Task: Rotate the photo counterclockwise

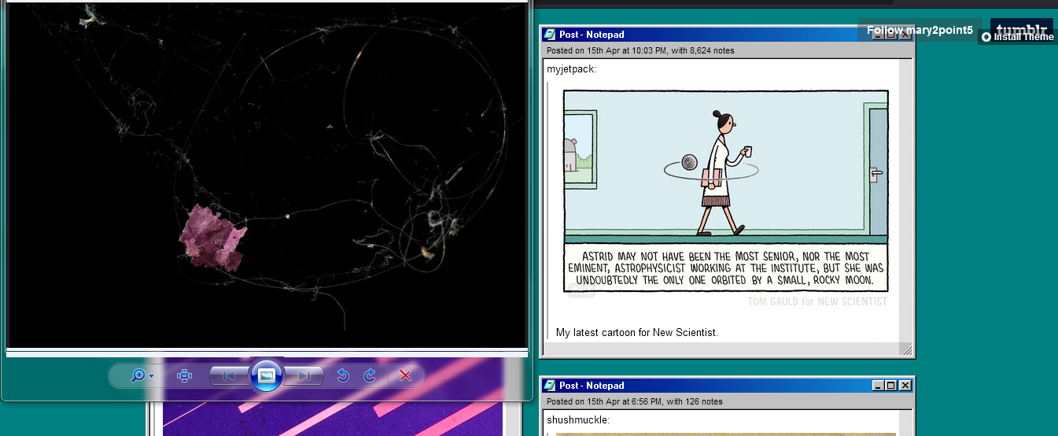Action: [342, 376]
